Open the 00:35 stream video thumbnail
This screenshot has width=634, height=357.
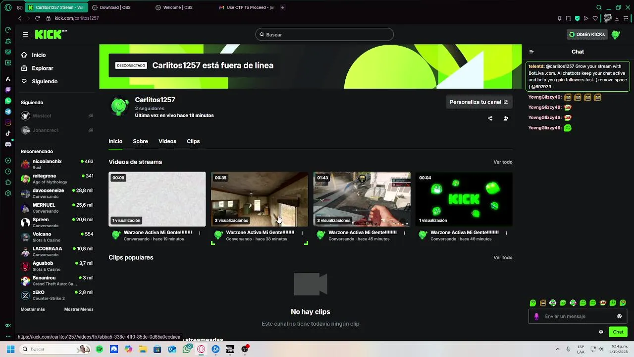click(260, 199)
